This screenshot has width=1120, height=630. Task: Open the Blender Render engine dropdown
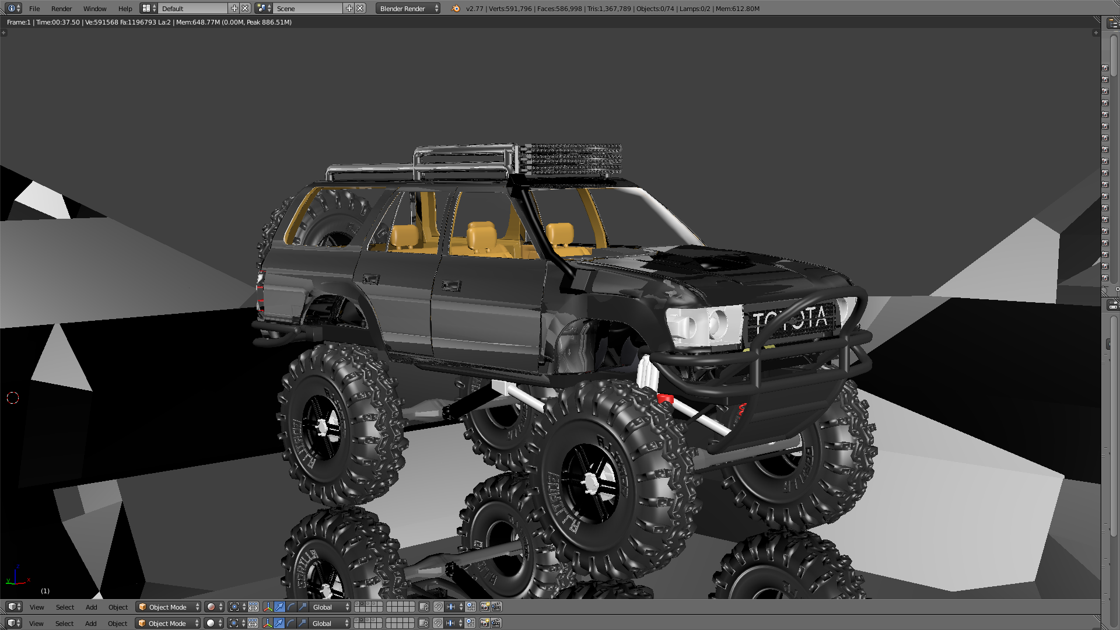(x=408, y=9)
